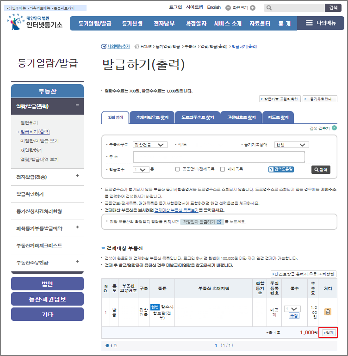348x356 pixels.
Task: Click 재열람하기 in sidebar
Action: point(31,150)
